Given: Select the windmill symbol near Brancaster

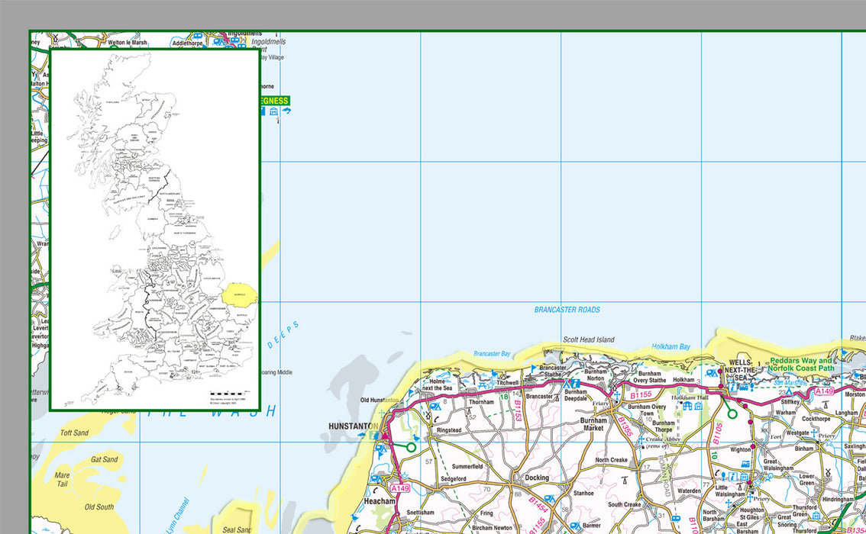Looking at the screenshot, I should [x=557, y=397].
